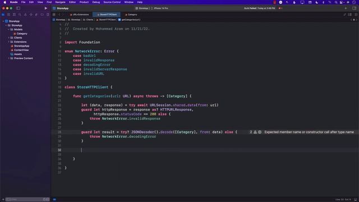Expand the Preview Content folder
Screen dimensions: 359x202
(x=9, y=58)
